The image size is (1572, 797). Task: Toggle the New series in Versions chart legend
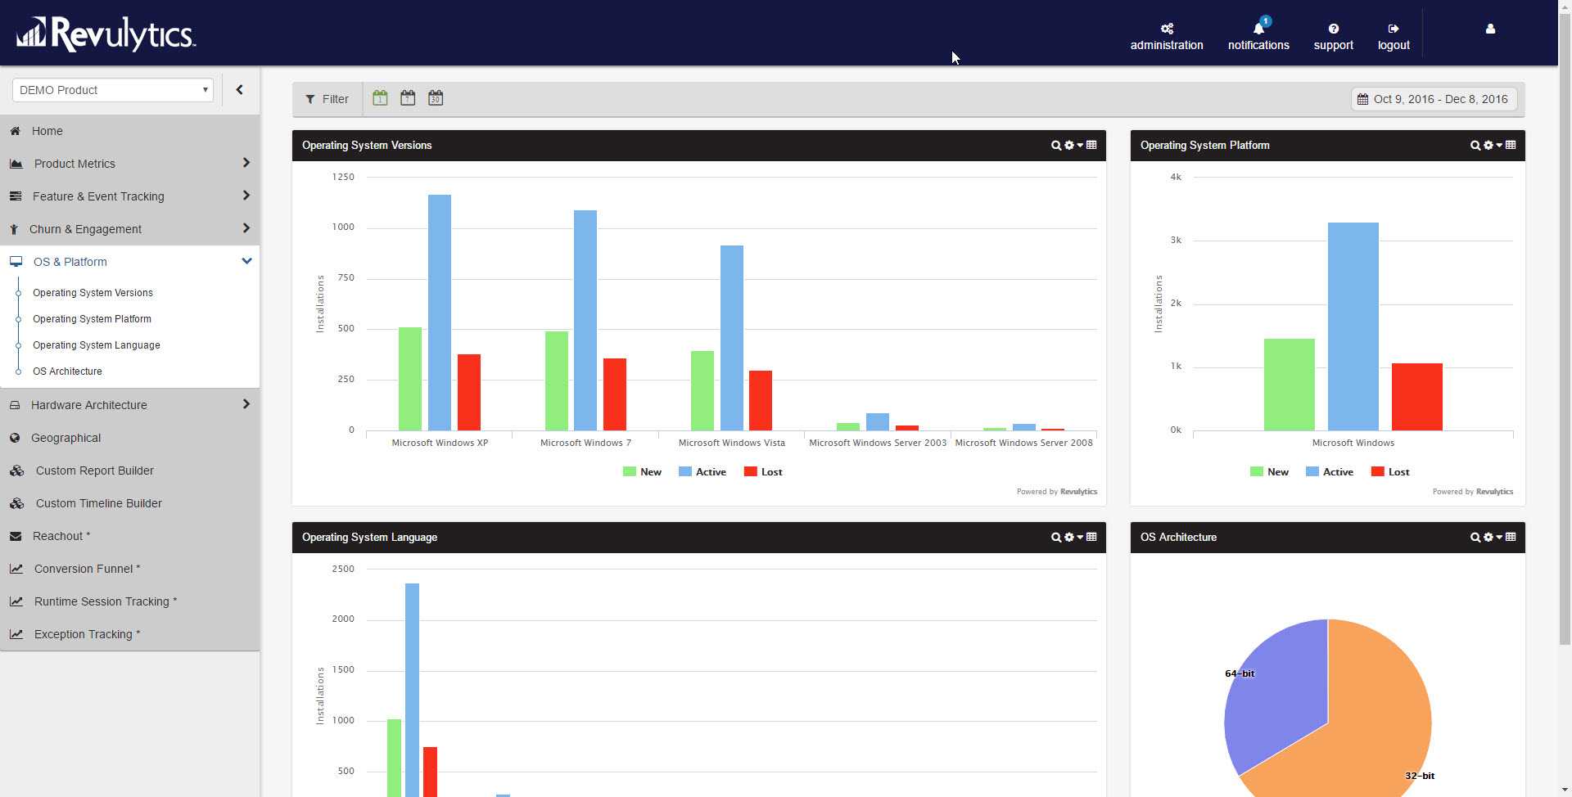[x=643, y=471]
